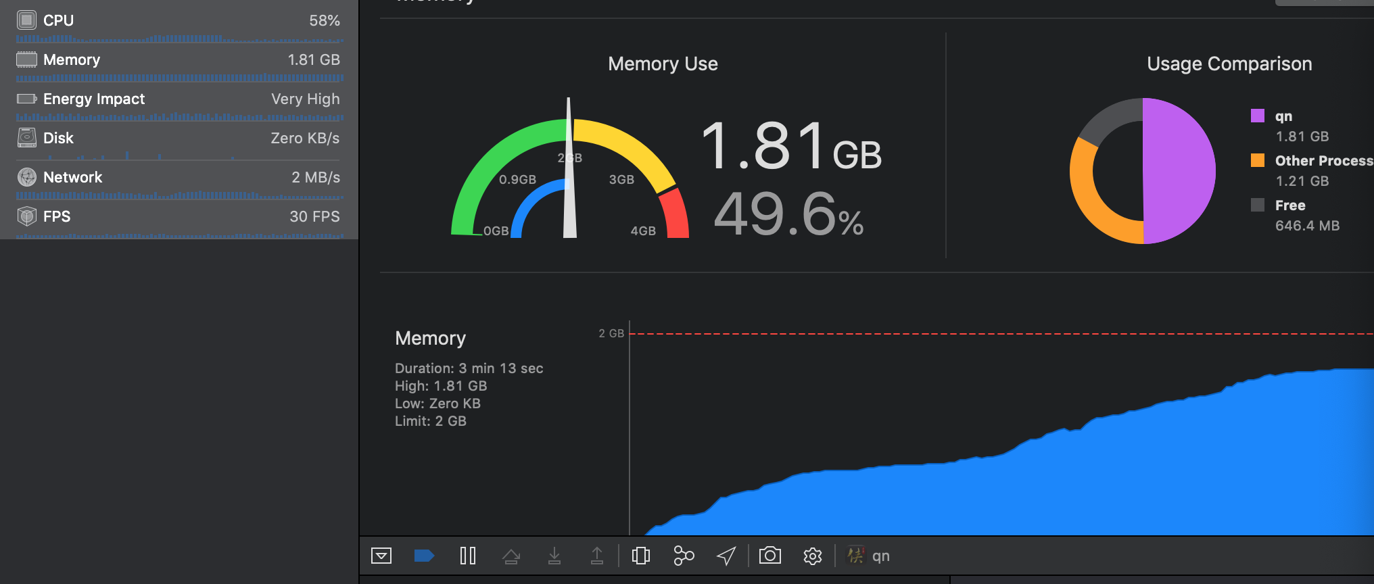Click the camera capture icon

(770, 556)
